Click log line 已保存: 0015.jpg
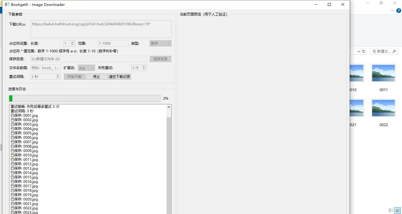The width and height of the screenshot is (402, 214). [24, 177]
